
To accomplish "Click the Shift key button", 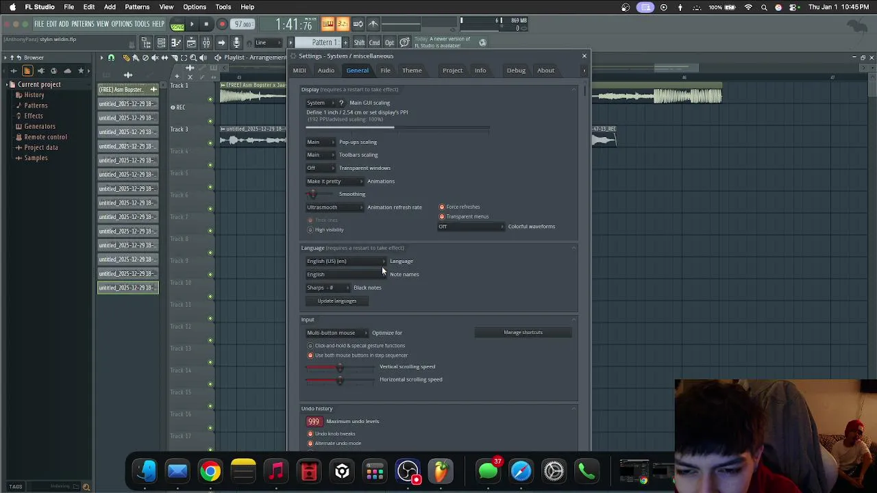I will pos(359,42).
